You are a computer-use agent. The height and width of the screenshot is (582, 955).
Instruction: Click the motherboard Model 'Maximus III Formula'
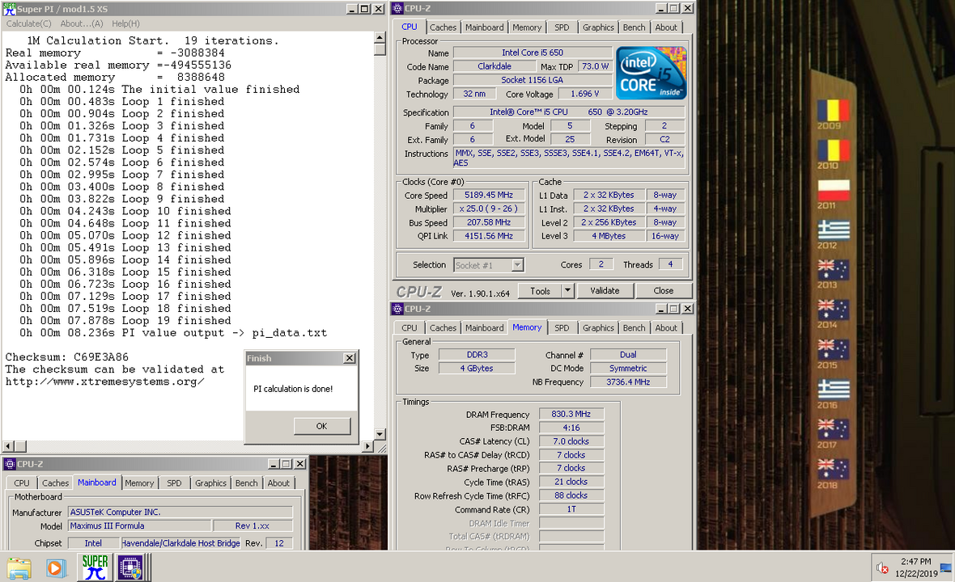[x=139, y=526]
